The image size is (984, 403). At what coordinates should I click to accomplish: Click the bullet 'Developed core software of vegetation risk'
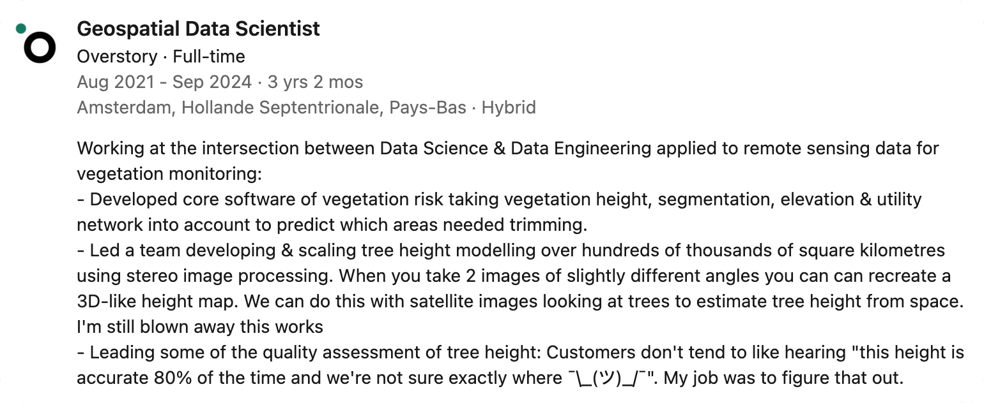[x=499, y=200]
